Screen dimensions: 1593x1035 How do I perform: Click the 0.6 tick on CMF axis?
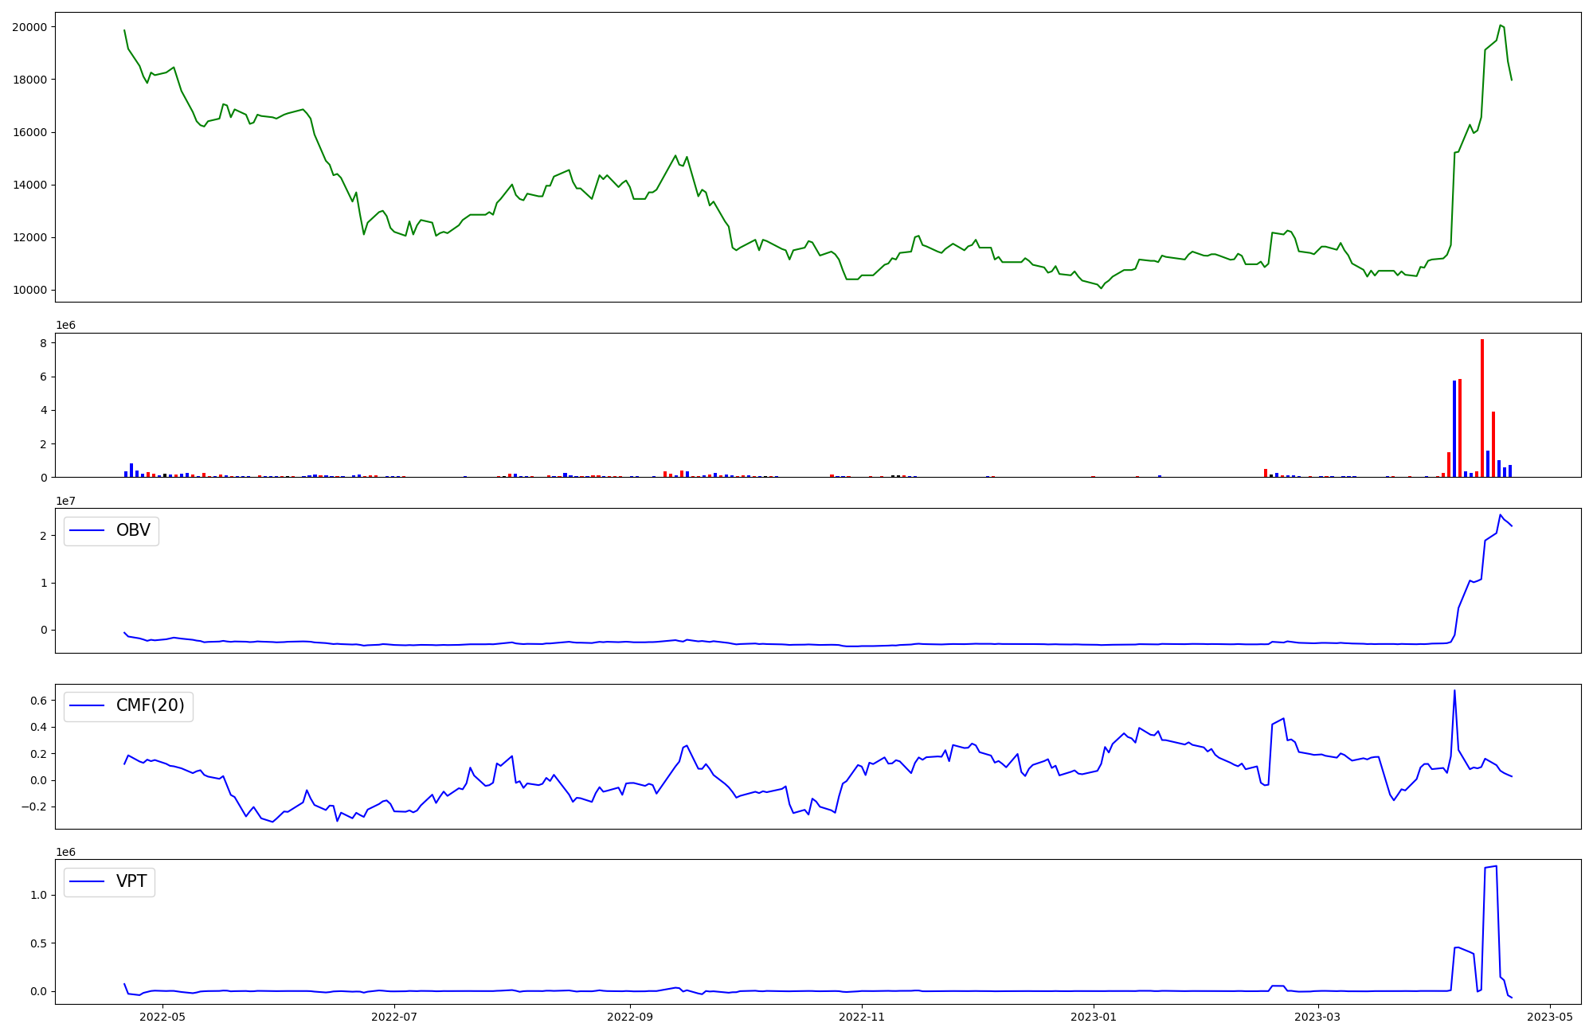click(37, 701)
